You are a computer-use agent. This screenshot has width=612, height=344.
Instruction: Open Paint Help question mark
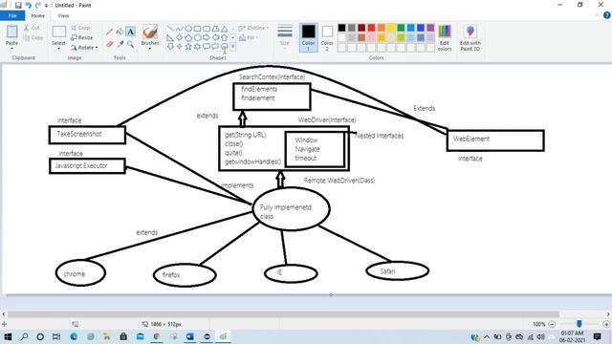click(607, 15)
